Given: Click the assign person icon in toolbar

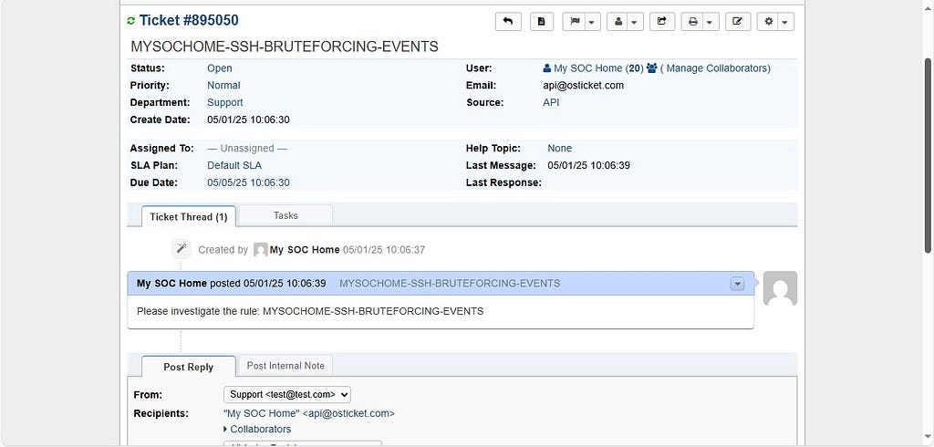Looking at the screenshot, I should click(618, 22).
